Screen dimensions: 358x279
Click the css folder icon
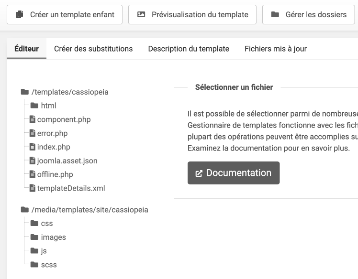click(x=34, y=223)
